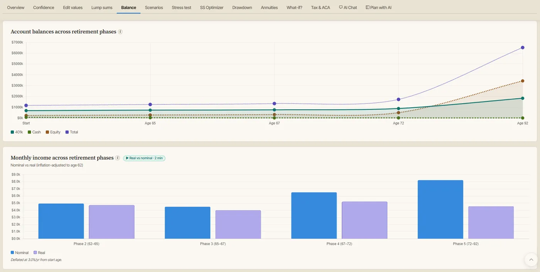Open the Scenarios tab

(154, 7)
